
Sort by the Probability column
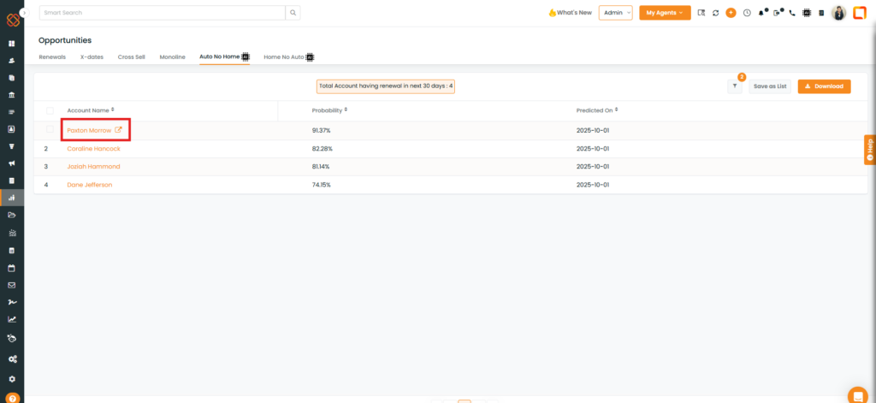pyautogui.click(x=329, y=110)
